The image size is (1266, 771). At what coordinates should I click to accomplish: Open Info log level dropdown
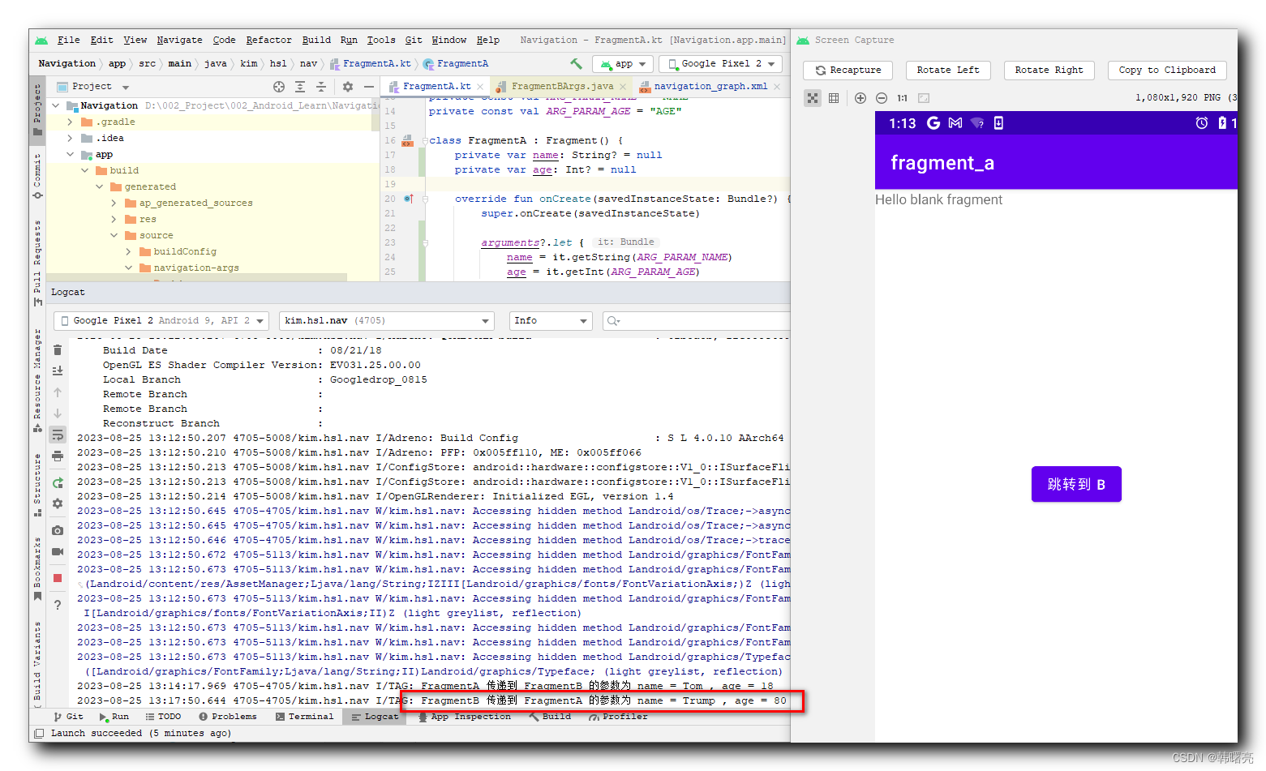point(551,321)
